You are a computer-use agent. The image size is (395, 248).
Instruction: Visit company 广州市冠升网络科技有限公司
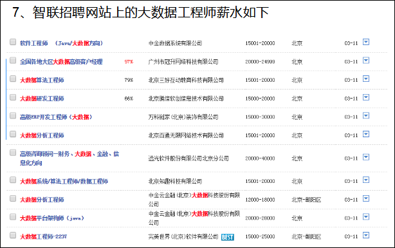coord(183,62)
